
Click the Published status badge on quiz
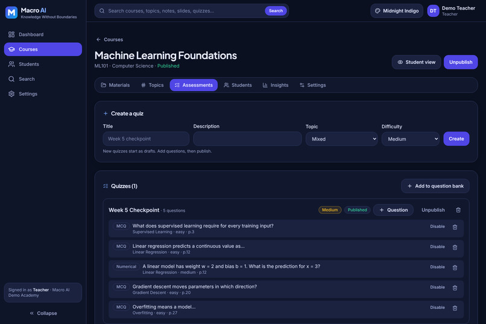coord(357,210)
